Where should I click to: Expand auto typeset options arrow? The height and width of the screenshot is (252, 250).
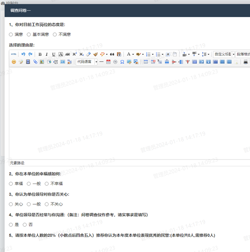coord(106,54)
